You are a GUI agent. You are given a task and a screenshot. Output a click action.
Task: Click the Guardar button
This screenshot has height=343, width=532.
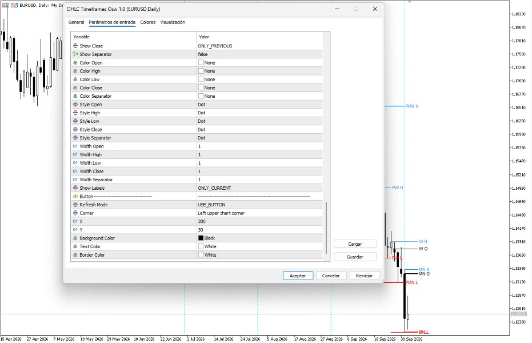pos(355,257)
